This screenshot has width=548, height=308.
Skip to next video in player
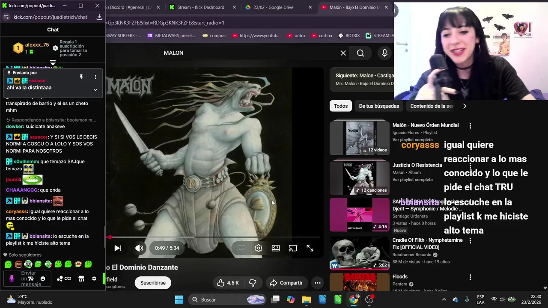(118, 248)
